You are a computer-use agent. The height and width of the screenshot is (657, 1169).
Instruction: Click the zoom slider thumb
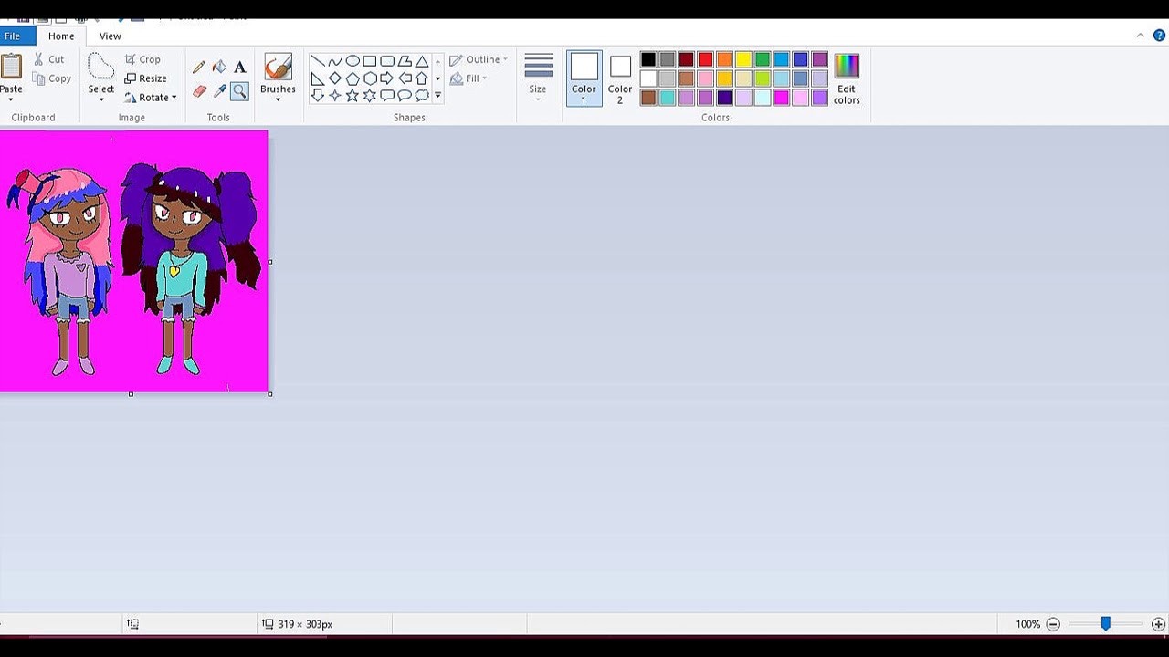click(1105, 624)
